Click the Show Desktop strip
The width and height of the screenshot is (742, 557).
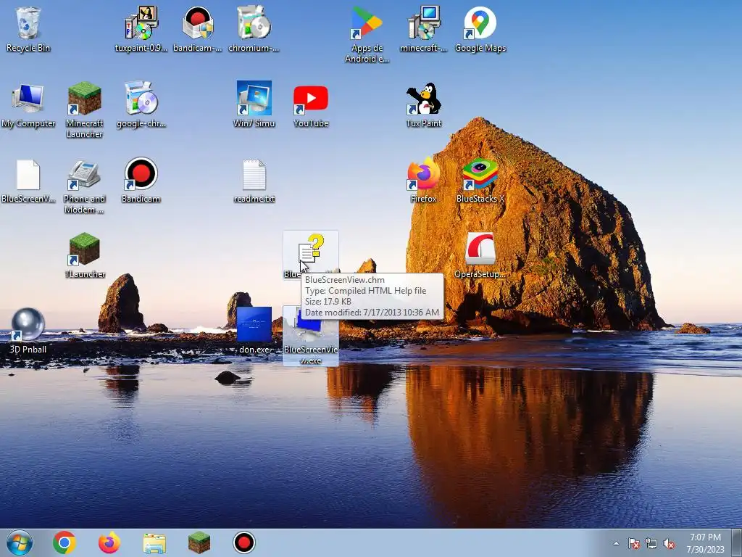(737, 542)
